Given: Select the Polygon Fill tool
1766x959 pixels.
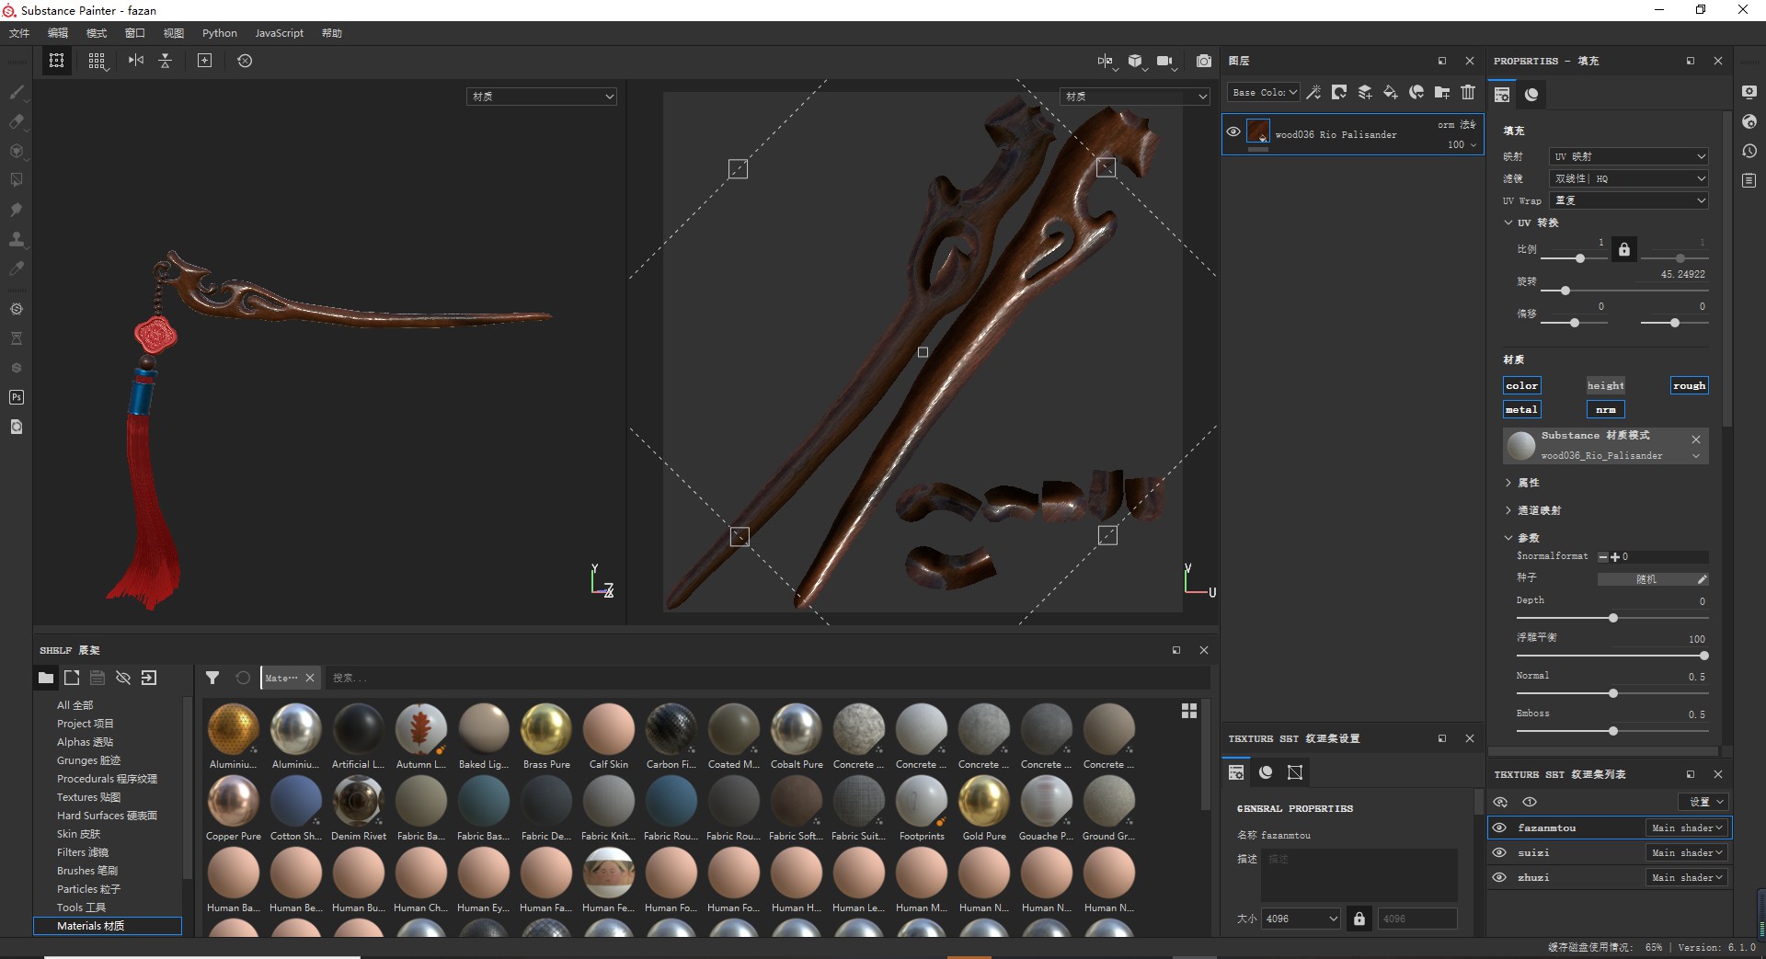Looking at the screenshot, I should (x=16, y=180).
